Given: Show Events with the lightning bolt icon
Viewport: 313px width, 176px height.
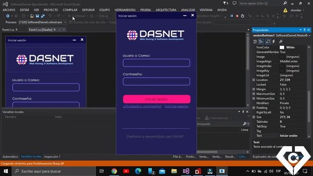Looking at the screenshot, I should 274,42.
